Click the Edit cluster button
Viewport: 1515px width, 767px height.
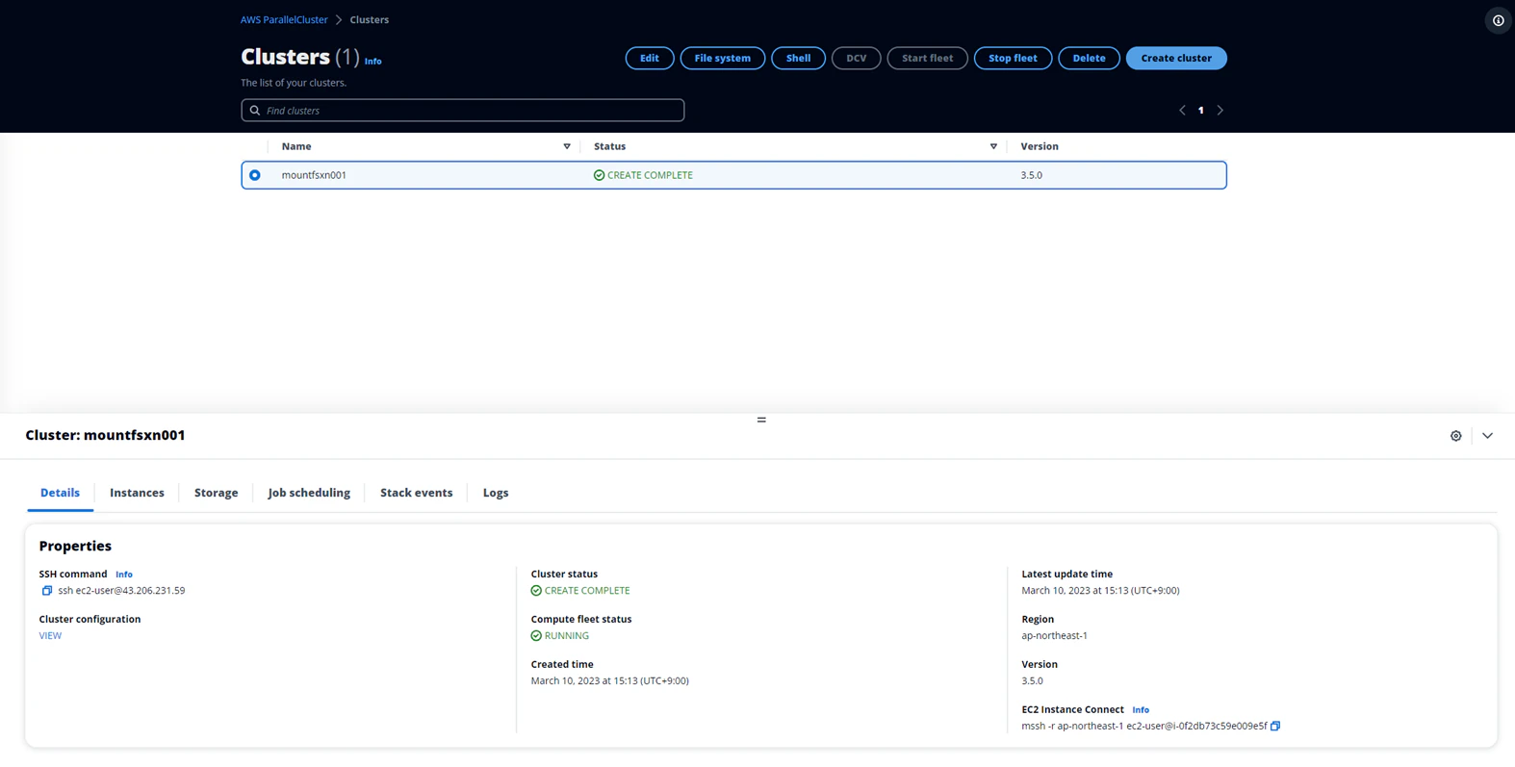click(650, 58)
